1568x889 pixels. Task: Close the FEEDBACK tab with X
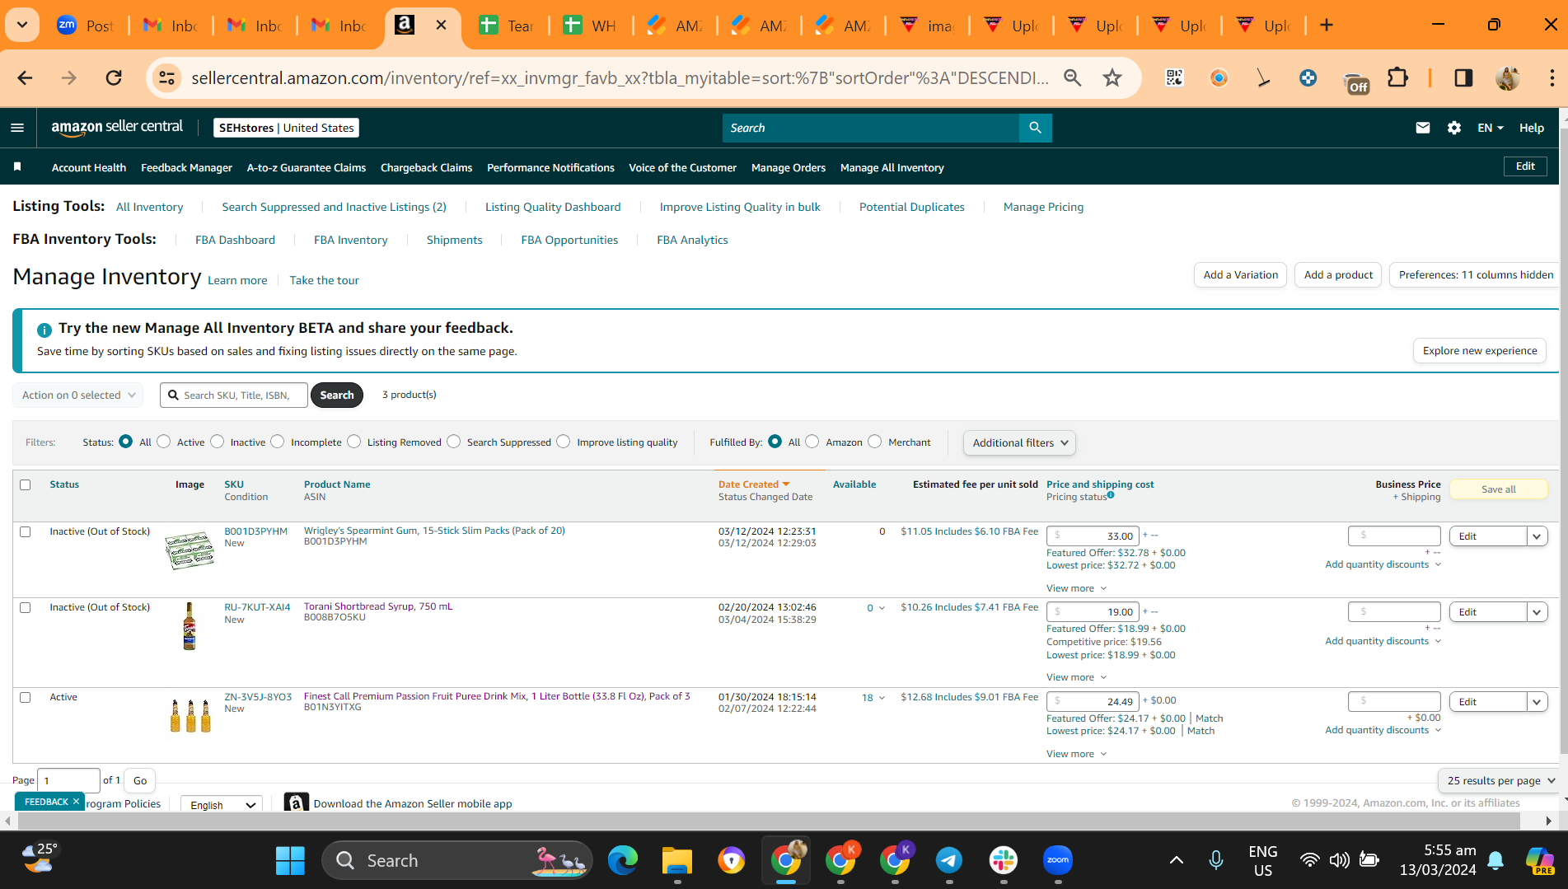point(76,801)
